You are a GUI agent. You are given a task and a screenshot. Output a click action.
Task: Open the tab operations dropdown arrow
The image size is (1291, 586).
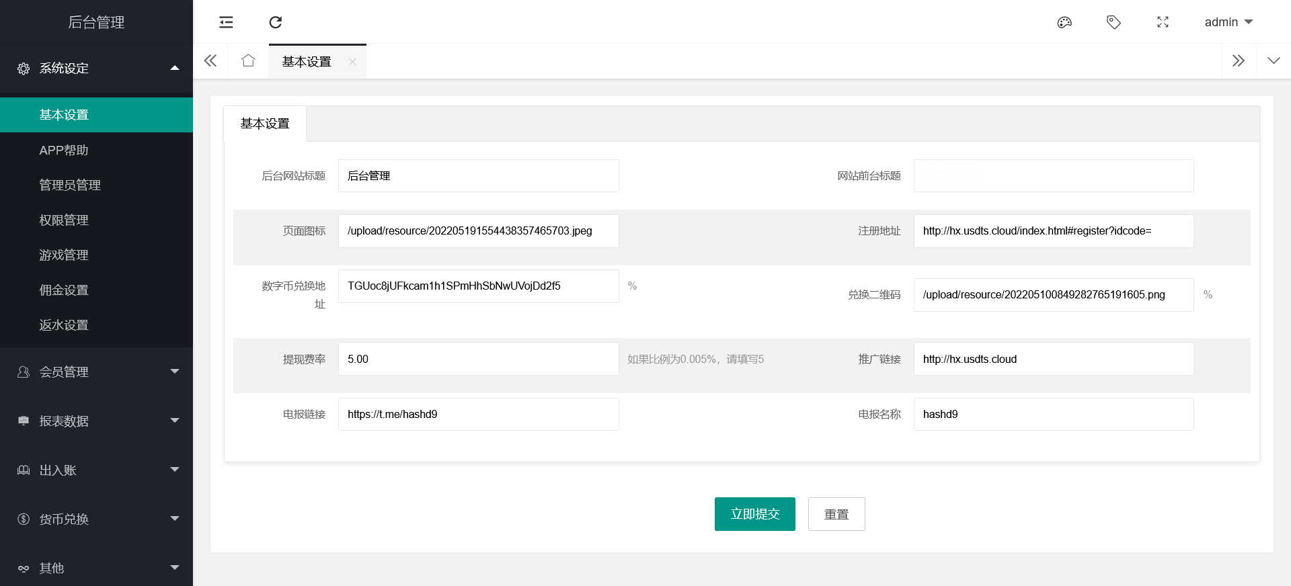[1274, 61]
